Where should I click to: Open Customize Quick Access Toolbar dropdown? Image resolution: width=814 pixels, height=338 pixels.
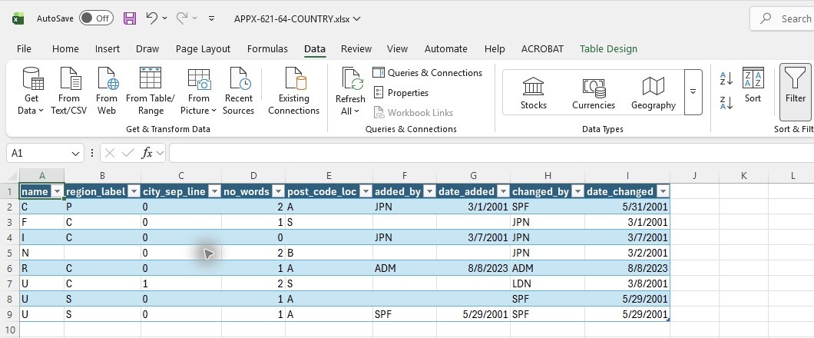click(x=211, y=18)
